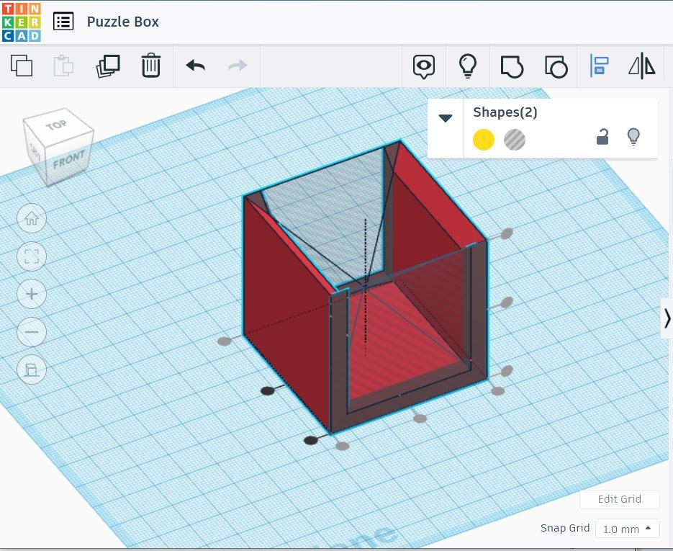
Task: Click the black corner handle at front bottom
Action: (310, 440)
